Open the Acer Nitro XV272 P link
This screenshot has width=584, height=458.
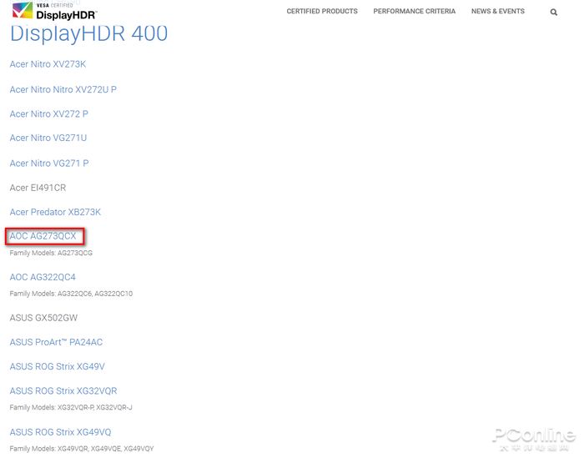[48, 114]
